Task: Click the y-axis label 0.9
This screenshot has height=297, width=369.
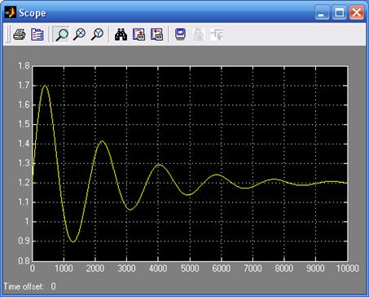Action: tap(24, 242)
